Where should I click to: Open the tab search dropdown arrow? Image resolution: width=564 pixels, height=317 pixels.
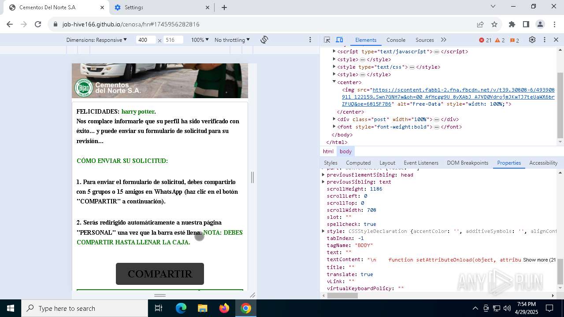493,6
